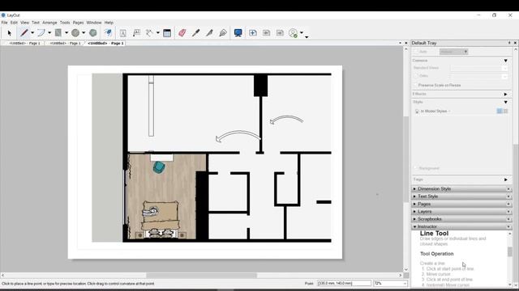
Task: Go to the next page
Action: click(x=280, y=32)
